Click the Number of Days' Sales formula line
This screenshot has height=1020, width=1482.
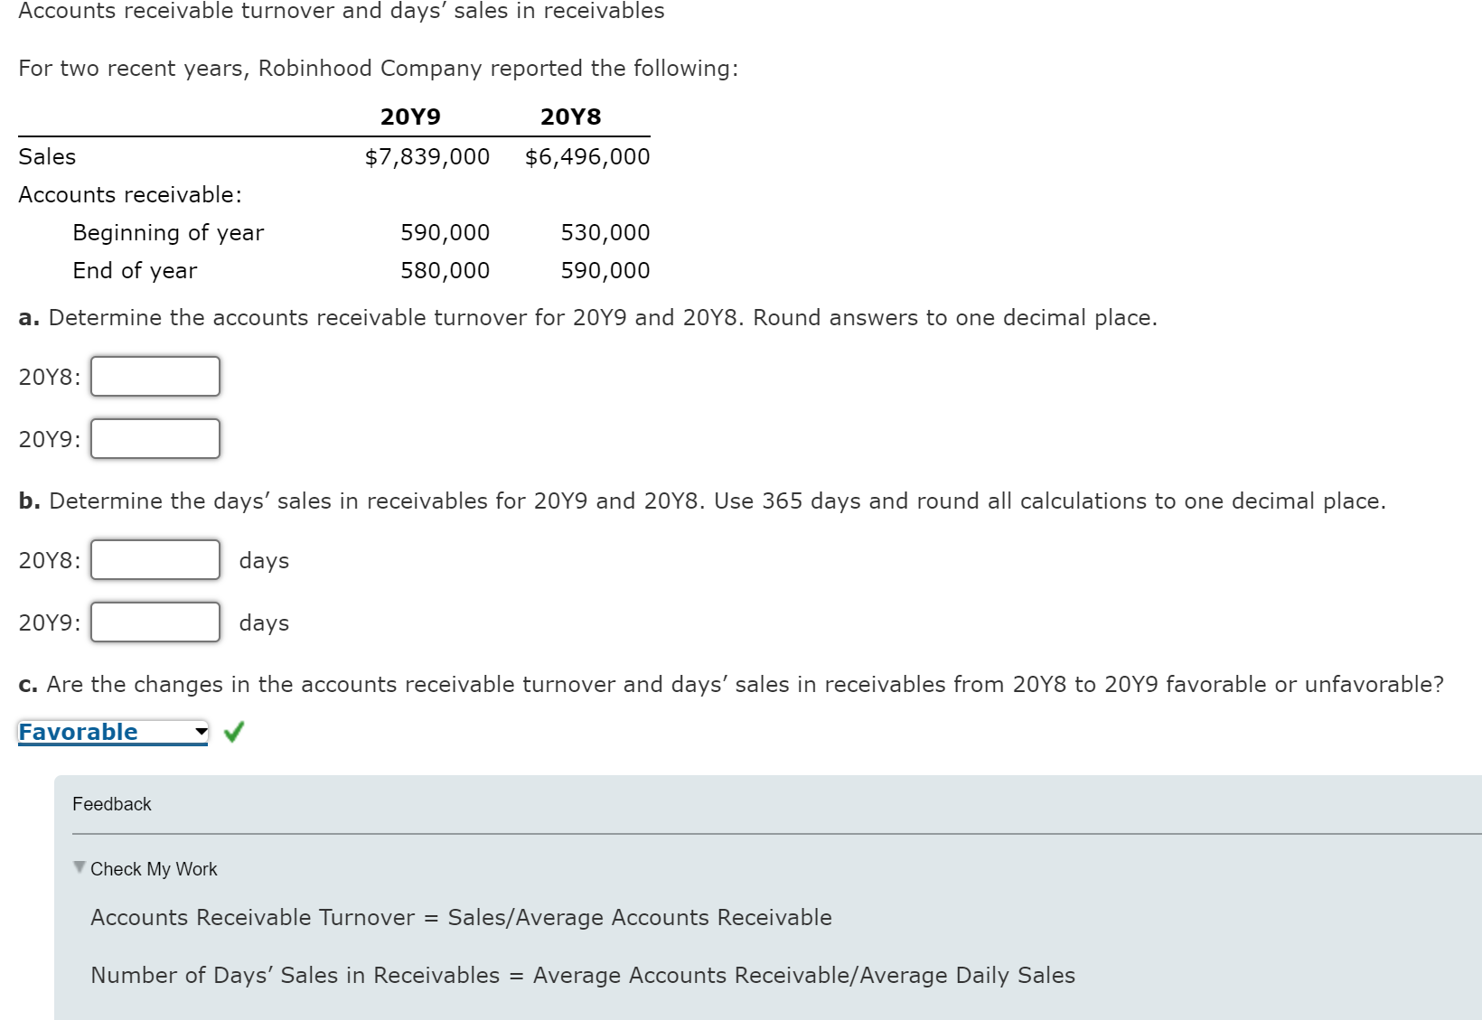pyautogui.click(x=582, y=975)
